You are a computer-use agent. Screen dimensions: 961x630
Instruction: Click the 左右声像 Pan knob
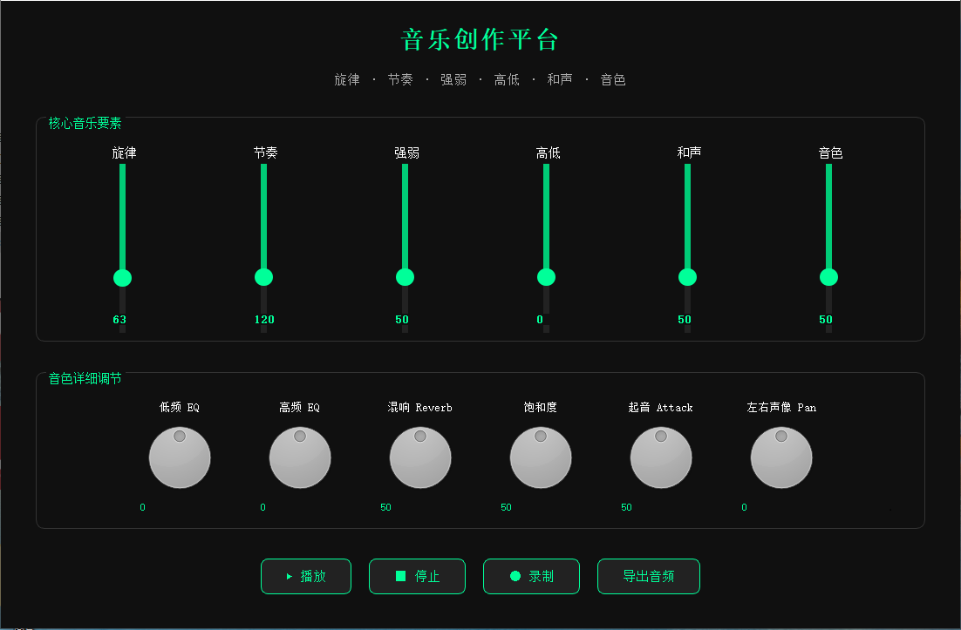(781, 457)
